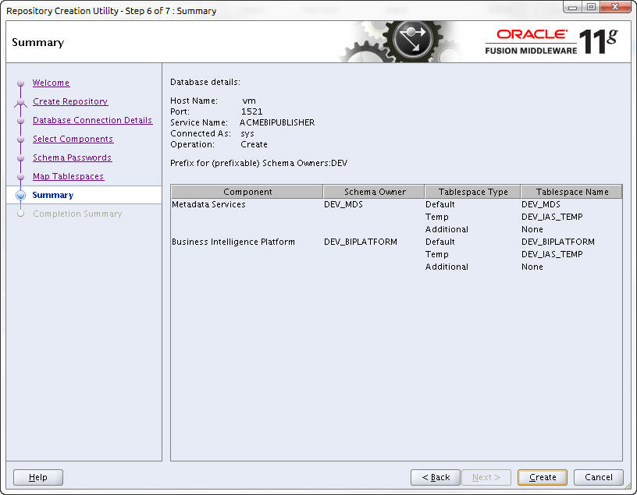Screen dimensions: 637x495
Task: Go to the Welcome step link
Action: tap(52, 83)
